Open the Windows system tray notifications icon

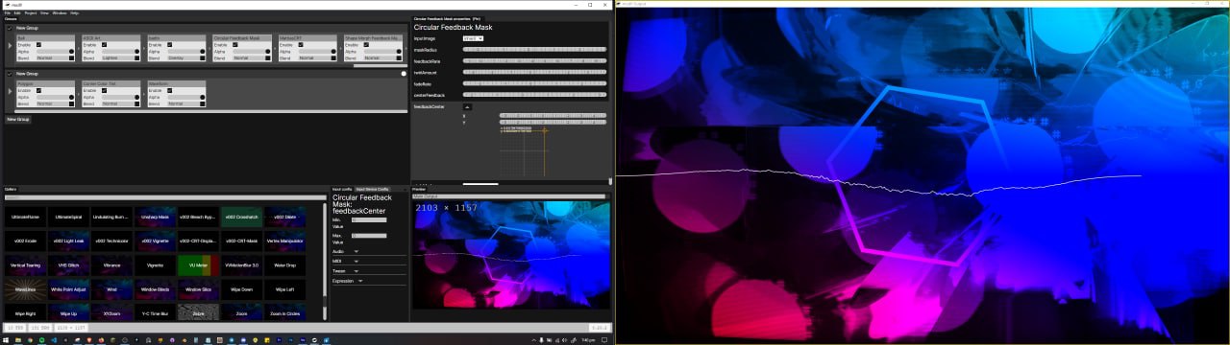point(604,339)
